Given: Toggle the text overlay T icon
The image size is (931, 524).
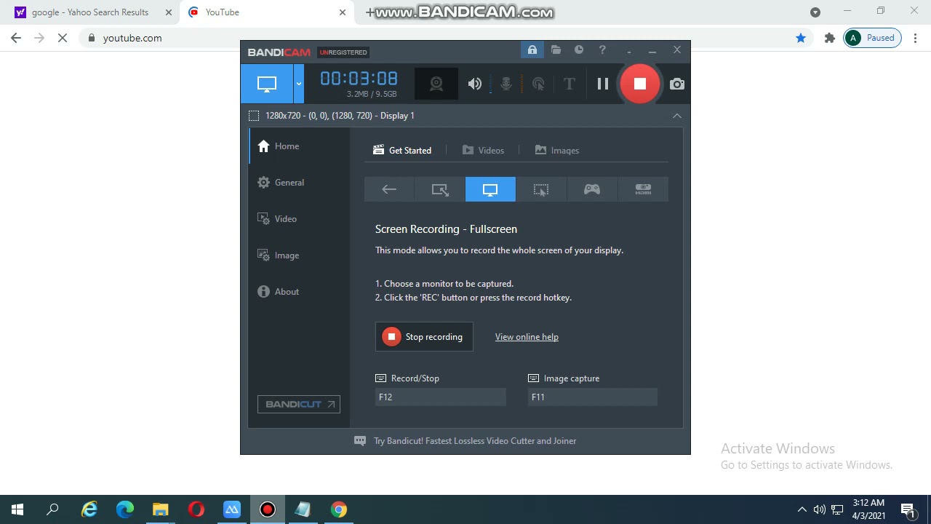Looking at the screenshot, I should [570, 84].
